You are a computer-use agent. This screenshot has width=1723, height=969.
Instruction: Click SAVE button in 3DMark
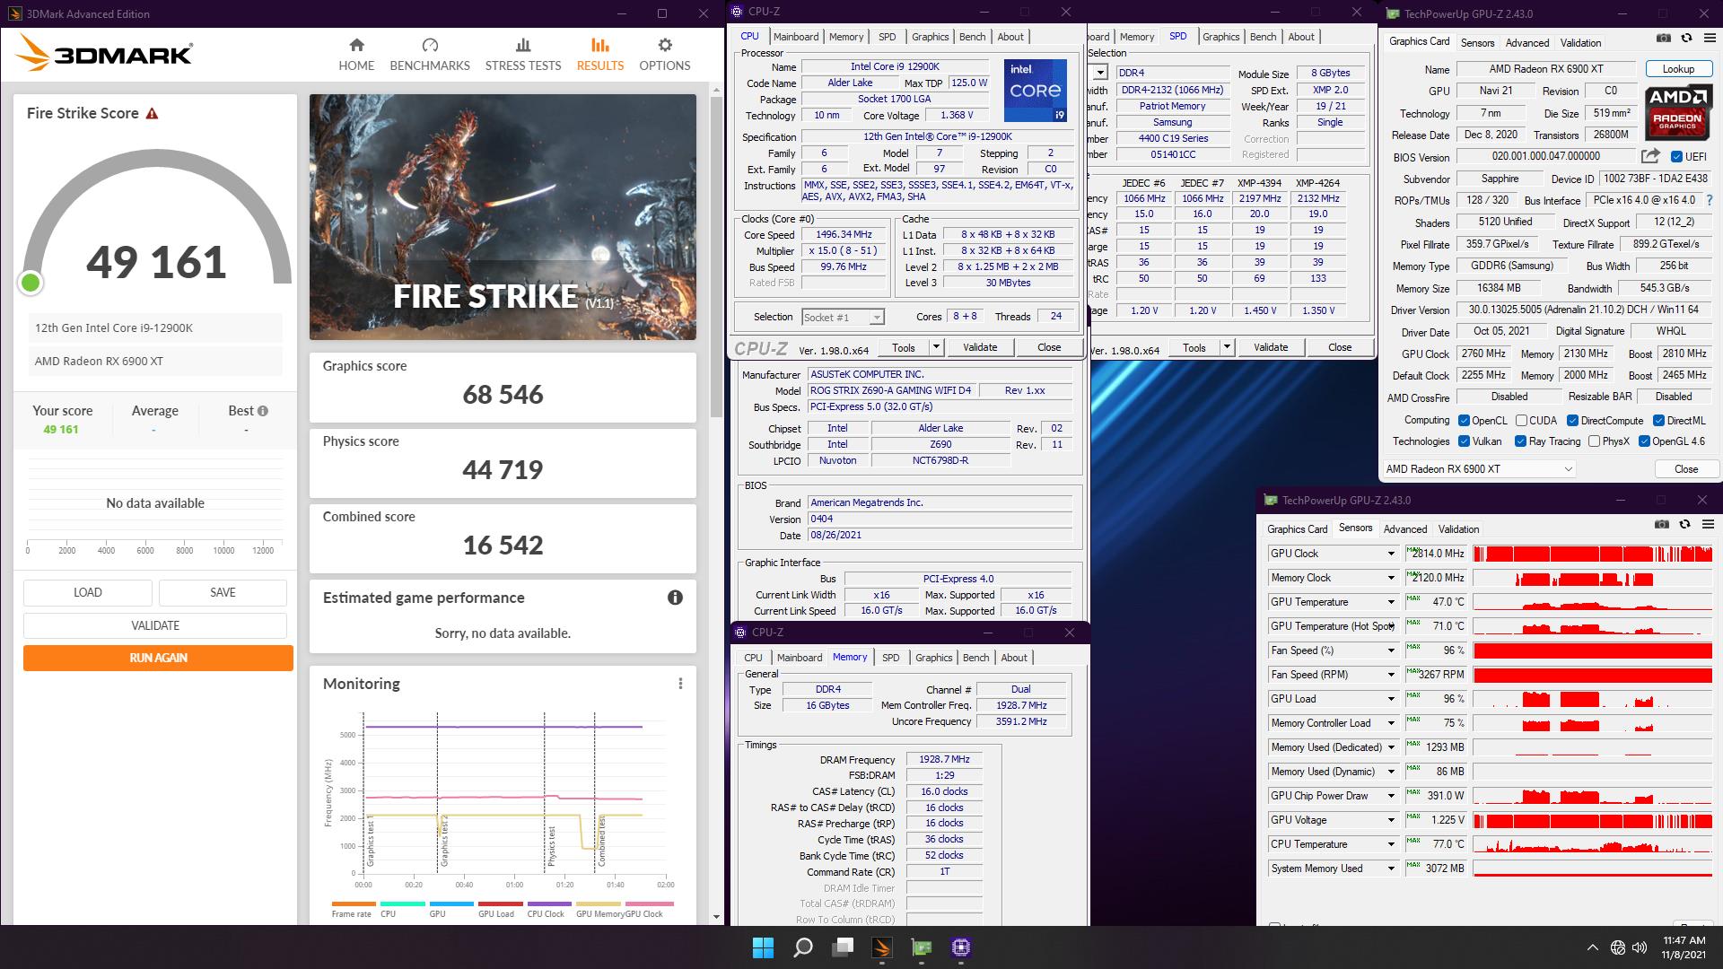(x=223, y=592)
